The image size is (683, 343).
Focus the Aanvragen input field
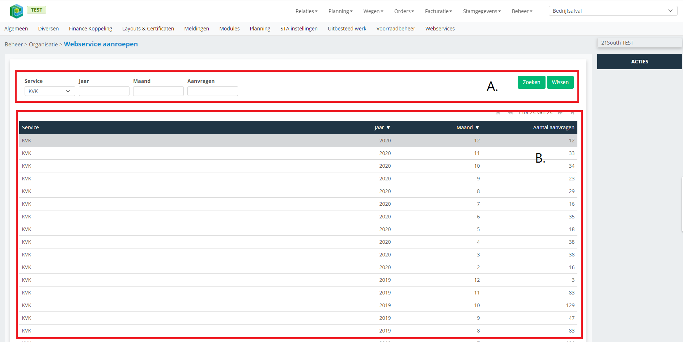coord(213,91)
